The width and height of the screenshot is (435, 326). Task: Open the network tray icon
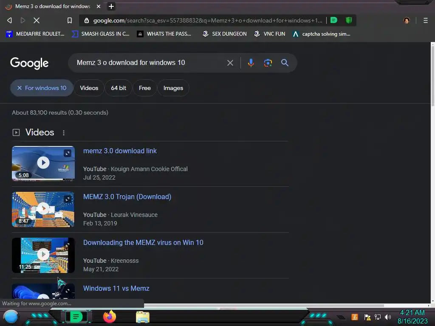(x=377, y=317)
